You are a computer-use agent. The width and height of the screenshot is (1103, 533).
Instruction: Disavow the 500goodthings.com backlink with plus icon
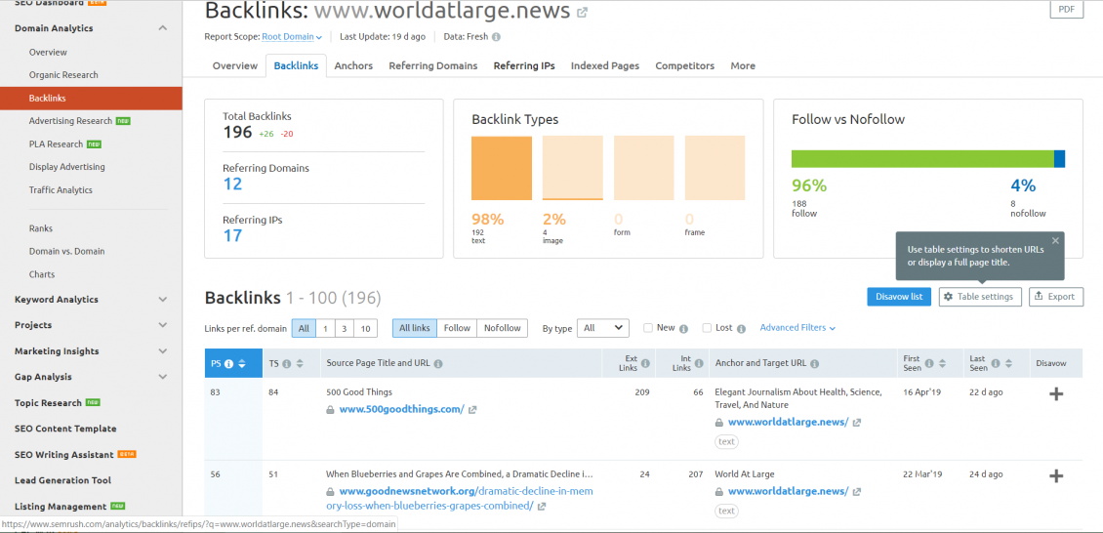[1056, 394]
